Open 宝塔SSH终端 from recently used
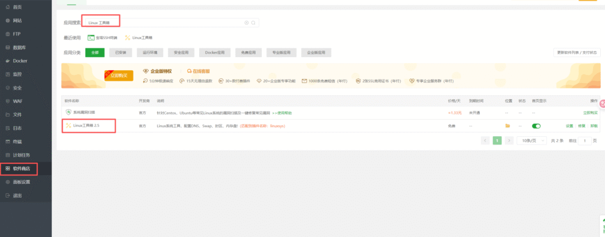 (102, 38)
